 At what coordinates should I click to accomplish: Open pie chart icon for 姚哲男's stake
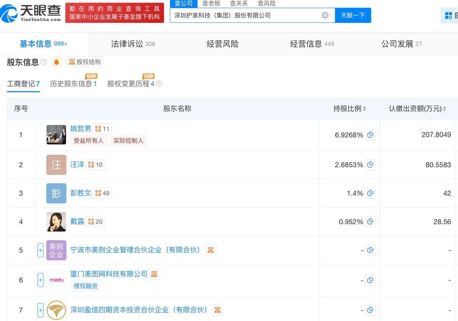click(x=370, y=135)
